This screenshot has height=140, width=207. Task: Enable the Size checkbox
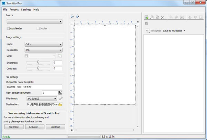(x=26, y=56)
